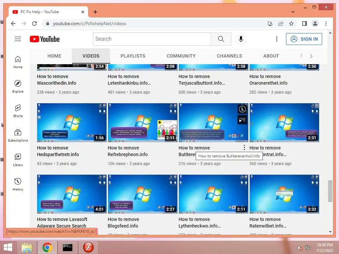
Task: Click the scrollbar up arrow
Action: pos(330,33)
